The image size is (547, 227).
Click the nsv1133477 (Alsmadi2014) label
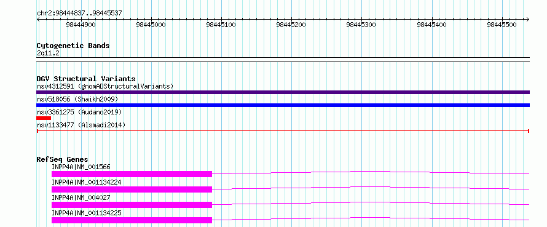click(x=81, y=125)
